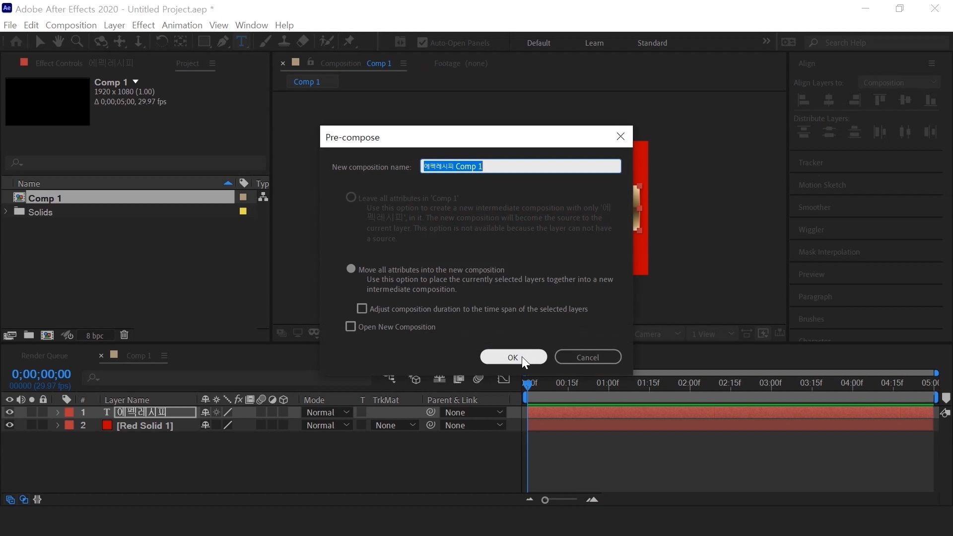The height and width of the screenshot is (536, 953).
Task: Open the Layer menu
Action: pos(114,25)
